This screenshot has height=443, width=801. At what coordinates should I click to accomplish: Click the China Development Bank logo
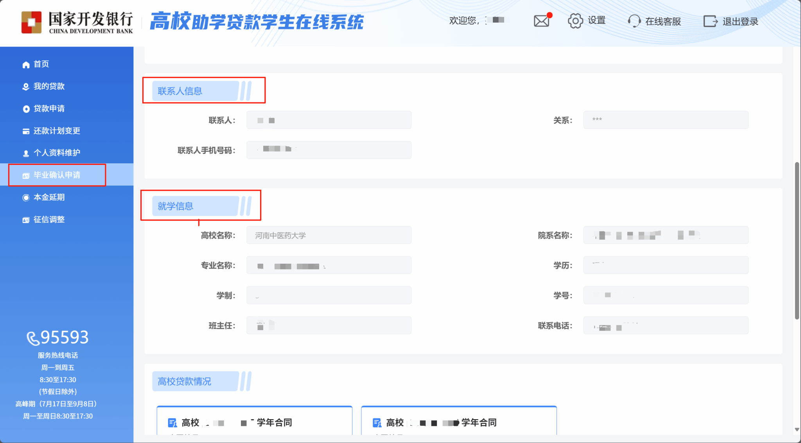pyautogui.click(x=31, y=22)
